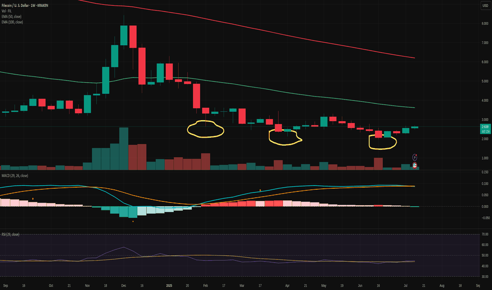Click the Aug label on time axis
492x290 pixels.
442,286
